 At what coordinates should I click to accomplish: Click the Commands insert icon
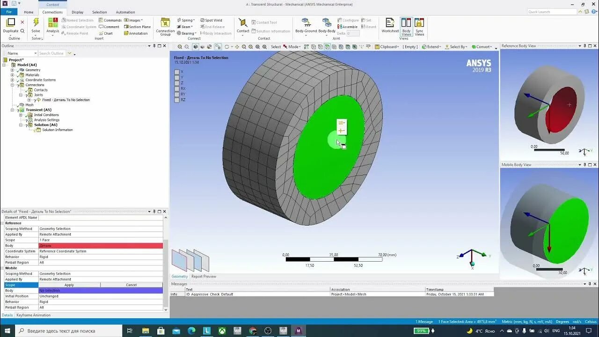[110, 20]
